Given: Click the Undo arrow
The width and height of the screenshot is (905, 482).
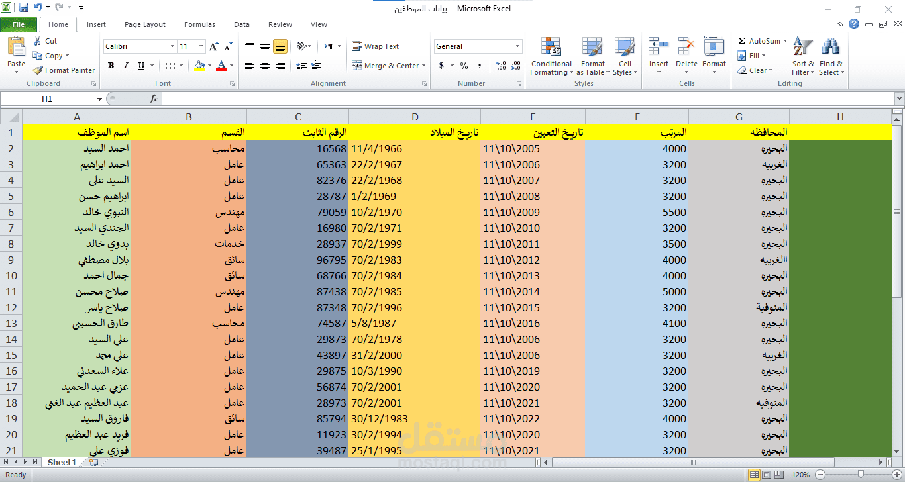Looking at the screenshot, I should click(x=38, y=8).
